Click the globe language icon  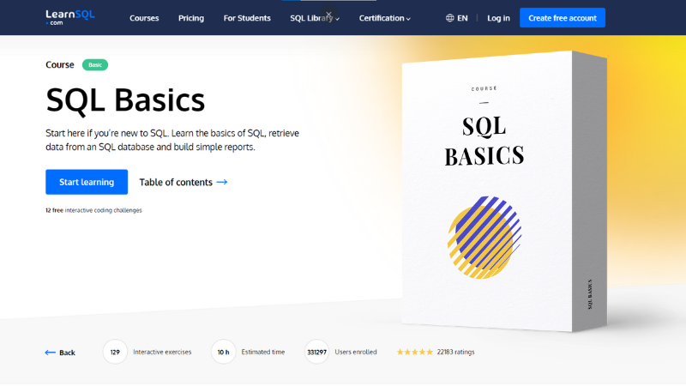coord(449,18)
